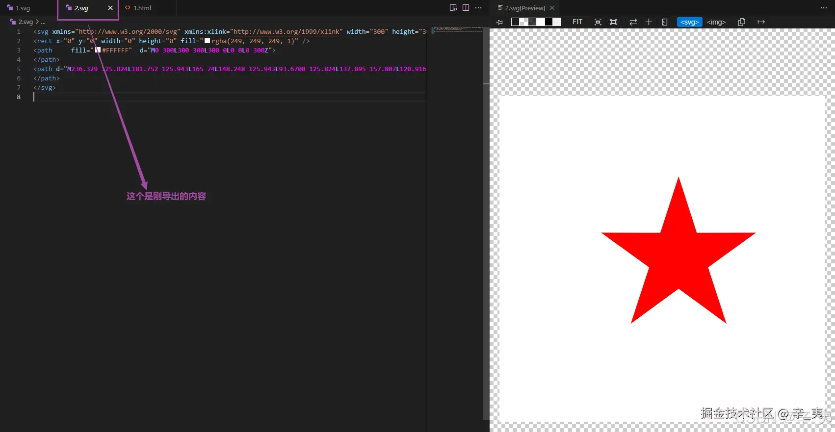Viewport: 835px width, 432px height.
Task: Close the 2.svg editor tab
Action: (x=110, y=8)
